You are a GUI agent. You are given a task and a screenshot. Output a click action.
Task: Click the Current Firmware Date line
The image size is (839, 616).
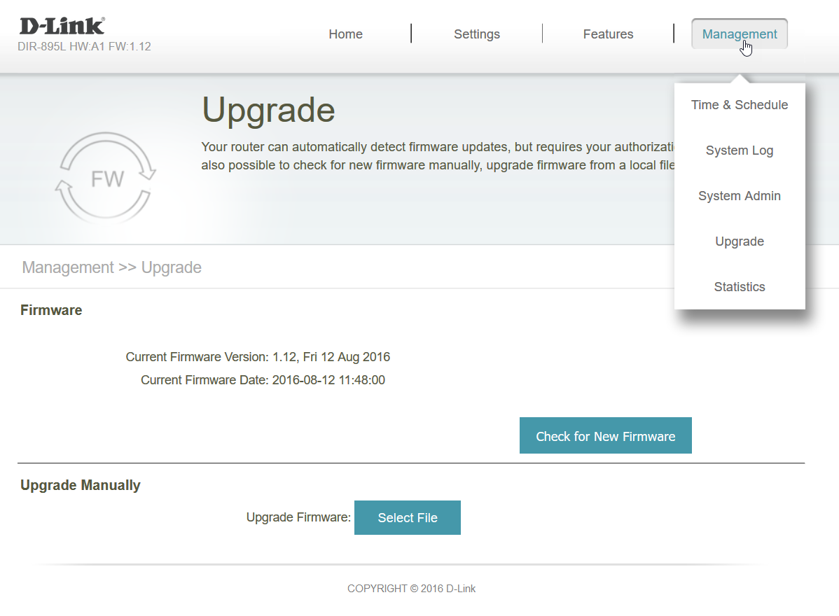coord(263,380)
